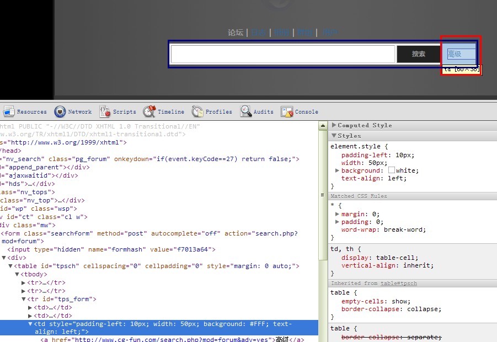Click the struck-through 'border-collapse: separate' declaration
497x342 pixels.
(391, 337)
